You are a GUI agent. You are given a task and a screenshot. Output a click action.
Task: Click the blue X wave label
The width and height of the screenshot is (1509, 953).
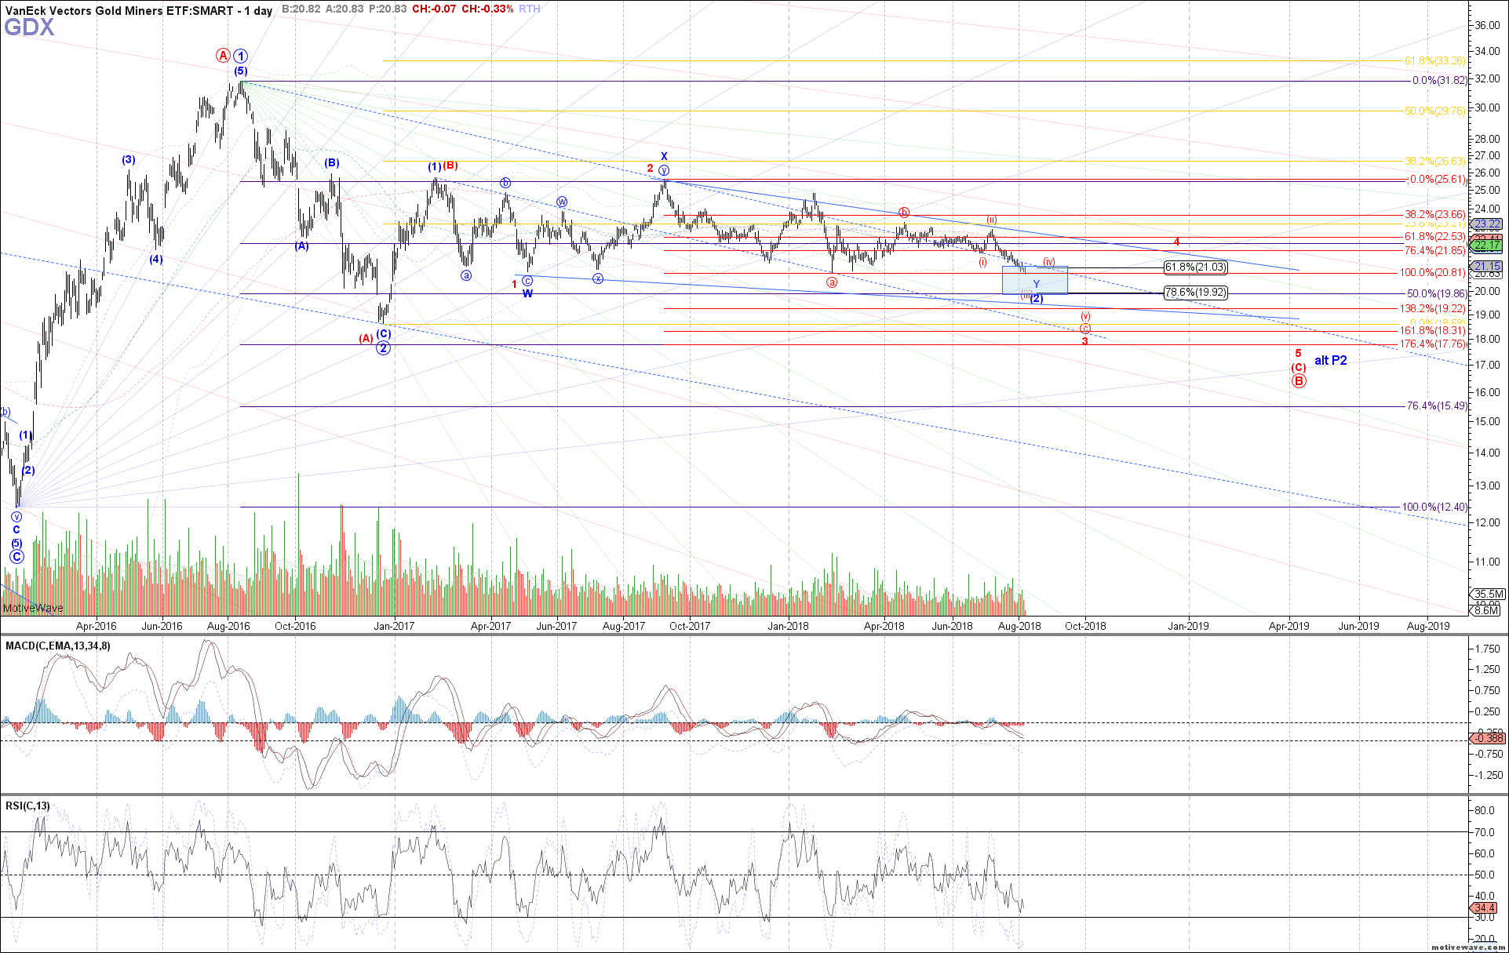point(664,156)
